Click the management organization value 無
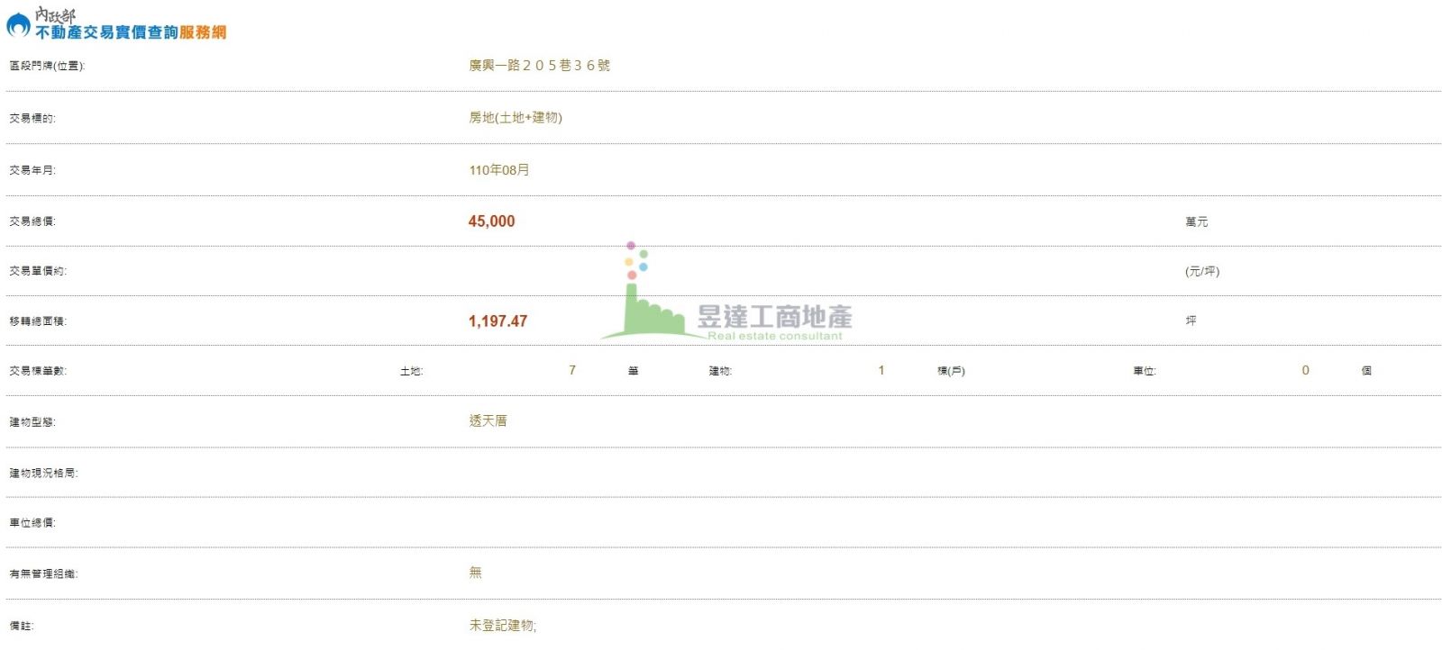1442x650 pixels. click(475, 573)
